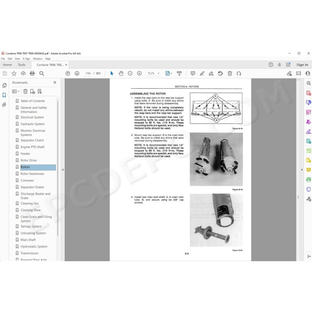The width and height of the screenshot is (312, 312).
Task: Open the apps grid launcher
Action: coord(288,65)
